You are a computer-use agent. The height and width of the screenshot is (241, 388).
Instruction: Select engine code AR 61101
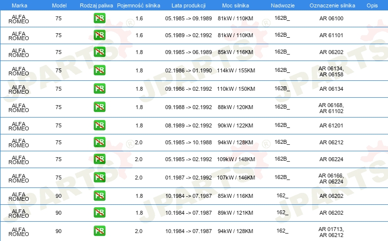[x=331, y=35]
